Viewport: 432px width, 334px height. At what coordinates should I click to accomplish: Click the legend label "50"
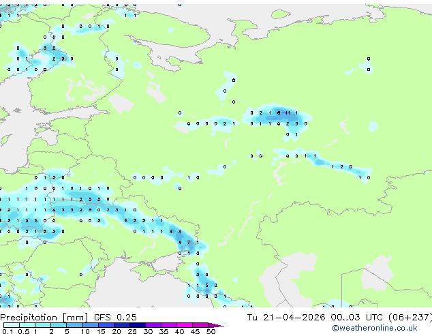pos(211,331)
